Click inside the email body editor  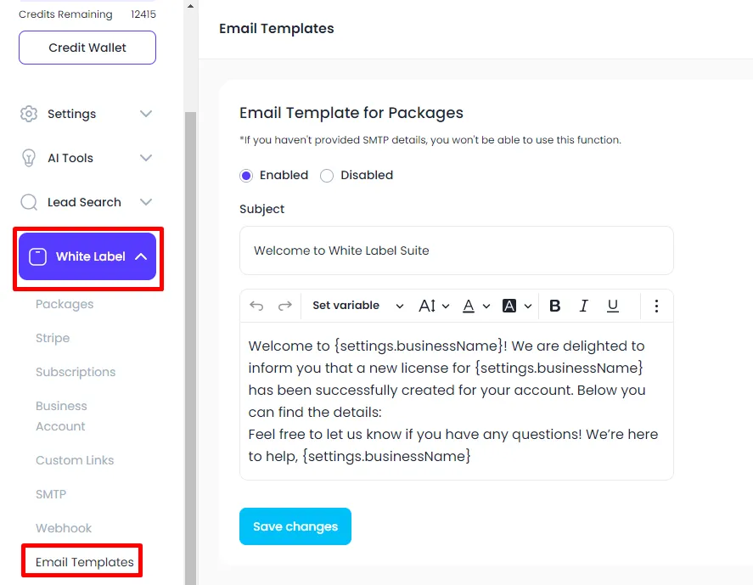click(456, 401)
